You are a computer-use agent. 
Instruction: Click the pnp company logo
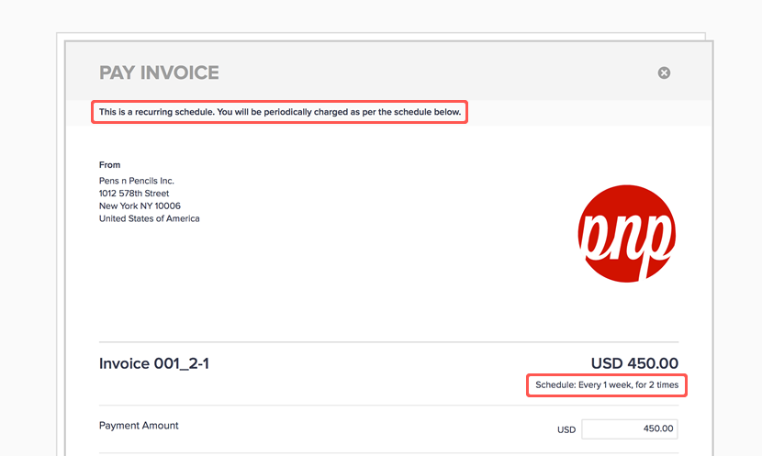[x=626, y=234]
